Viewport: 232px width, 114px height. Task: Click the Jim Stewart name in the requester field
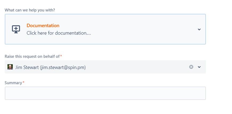(27, 67)
